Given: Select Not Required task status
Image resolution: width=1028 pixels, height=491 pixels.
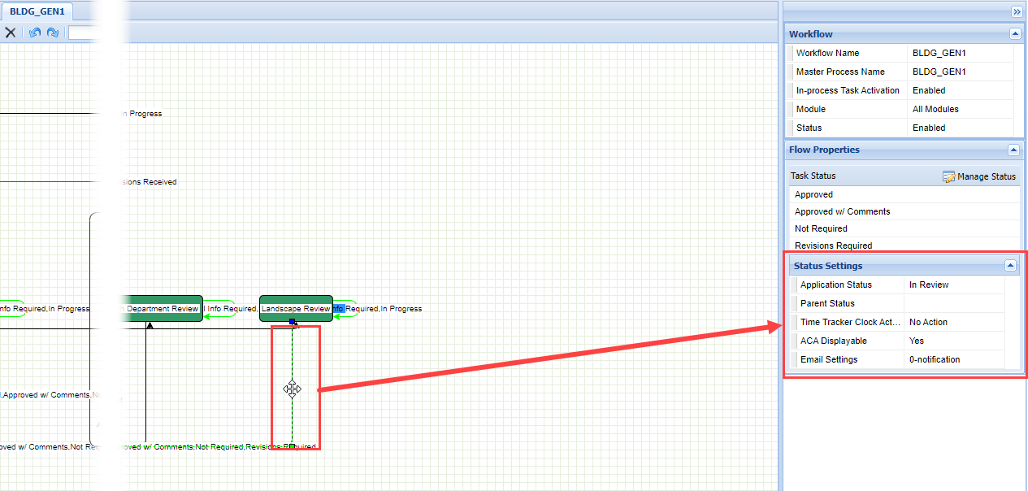Looking at the screenshot, I should click(821, 228).
